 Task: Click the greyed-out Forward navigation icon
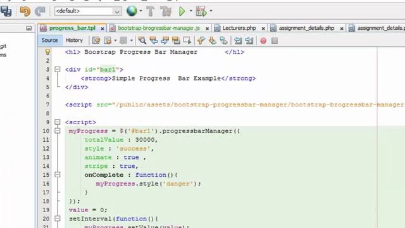[x=123, y=41]
